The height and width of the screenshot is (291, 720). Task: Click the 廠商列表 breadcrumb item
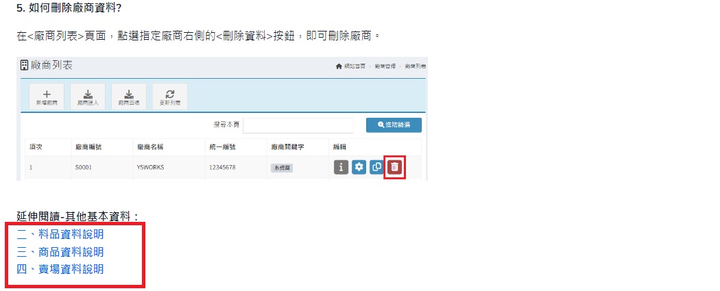click(414, 66)
